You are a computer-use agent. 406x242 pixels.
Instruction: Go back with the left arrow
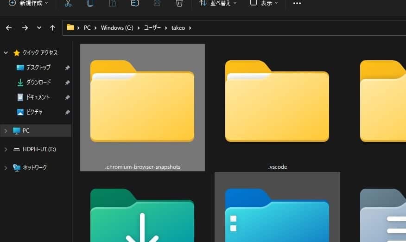coord(9,28)
